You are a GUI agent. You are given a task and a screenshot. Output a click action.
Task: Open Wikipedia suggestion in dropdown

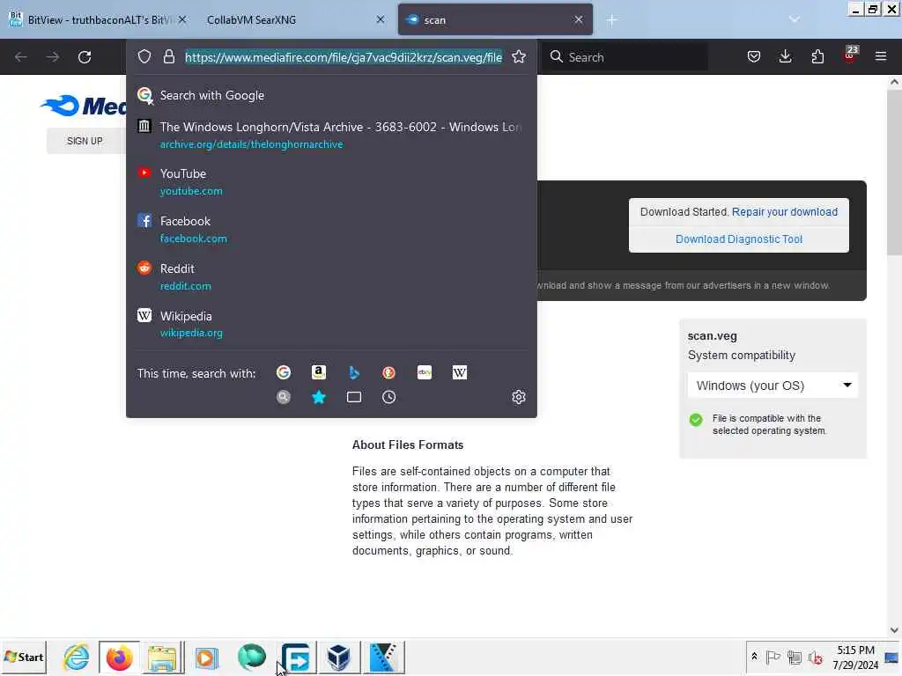click(x=331, y=324)
